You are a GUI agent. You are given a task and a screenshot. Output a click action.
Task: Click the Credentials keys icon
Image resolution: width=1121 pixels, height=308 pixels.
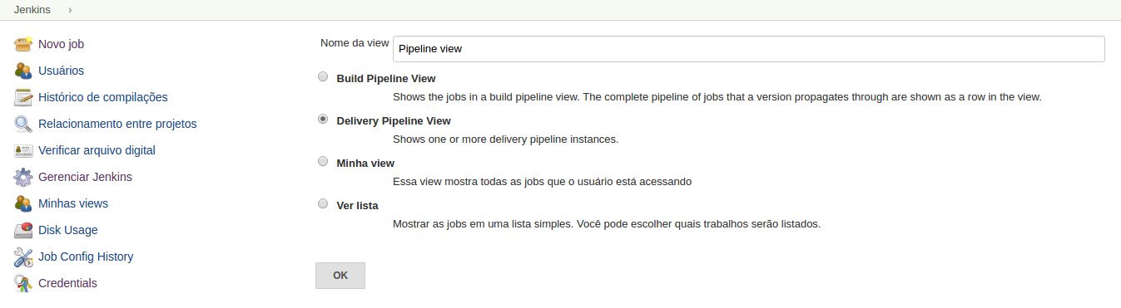(x=23, y=283)
